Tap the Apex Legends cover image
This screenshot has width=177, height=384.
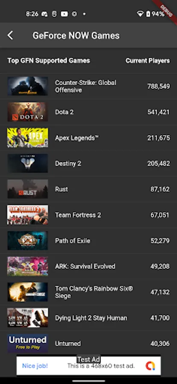28,138
